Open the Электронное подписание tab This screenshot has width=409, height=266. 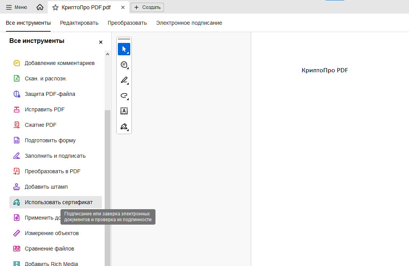(x=189, y=23)
